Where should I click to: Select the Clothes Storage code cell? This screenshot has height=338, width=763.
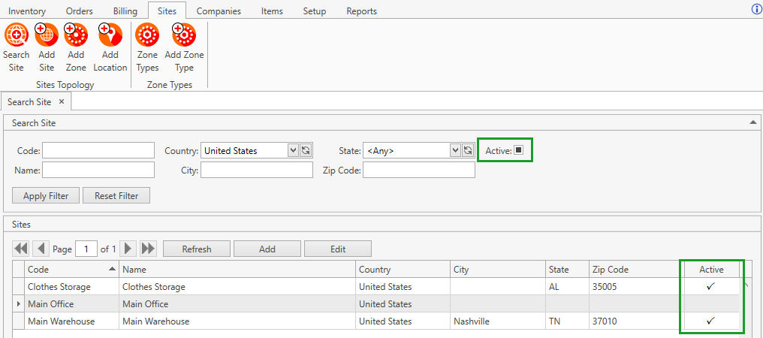(71, 287)
